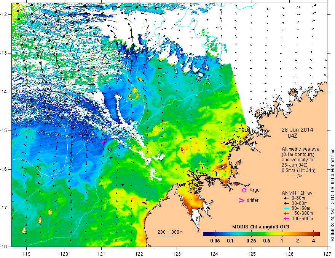335x258 pixels.
Task: Click the '0-30m' depth label
Action: click(298, 198)
